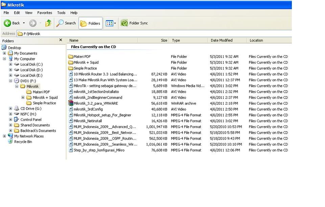Viewport: 325px width, 207px height.
Task: Click the green Back arrow icon
Action: (7, 23)
